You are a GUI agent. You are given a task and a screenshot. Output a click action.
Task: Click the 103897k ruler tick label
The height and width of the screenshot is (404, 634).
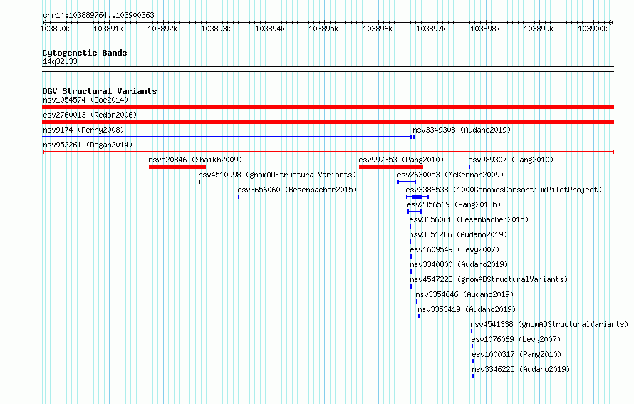tap(431, 29)
